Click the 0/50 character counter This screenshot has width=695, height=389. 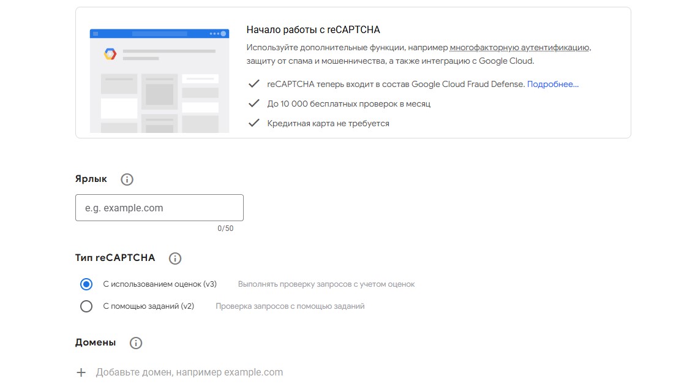pos(225,228)
